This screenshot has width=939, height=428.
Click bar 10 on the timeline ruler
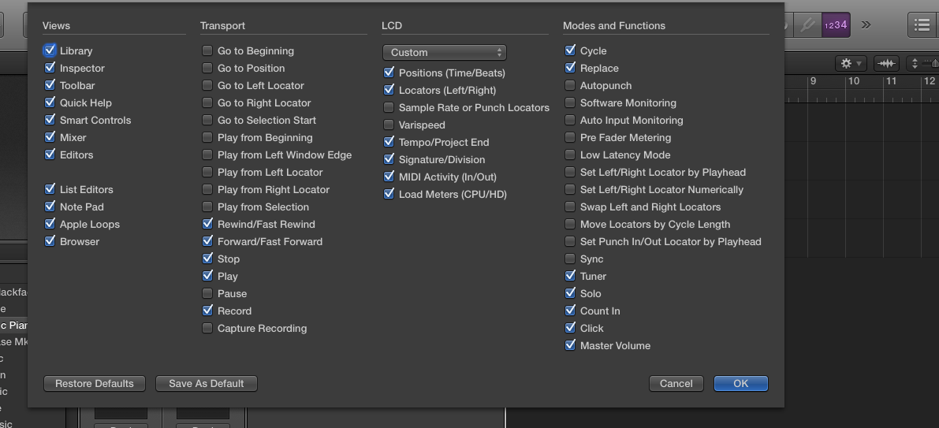[x=853, y=81]
